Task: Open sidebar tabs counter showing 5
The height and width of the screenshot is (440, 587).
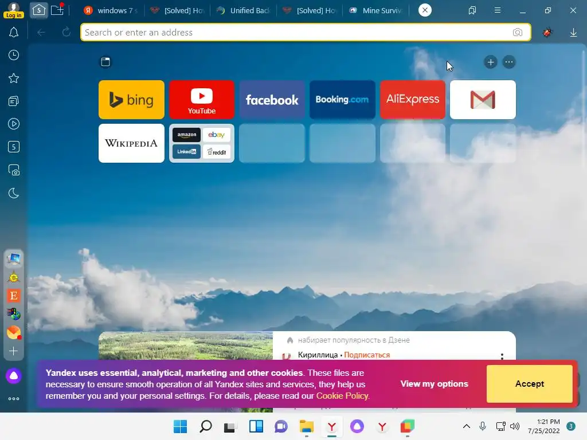Action: pyautogui.click(x=14, y=147)
